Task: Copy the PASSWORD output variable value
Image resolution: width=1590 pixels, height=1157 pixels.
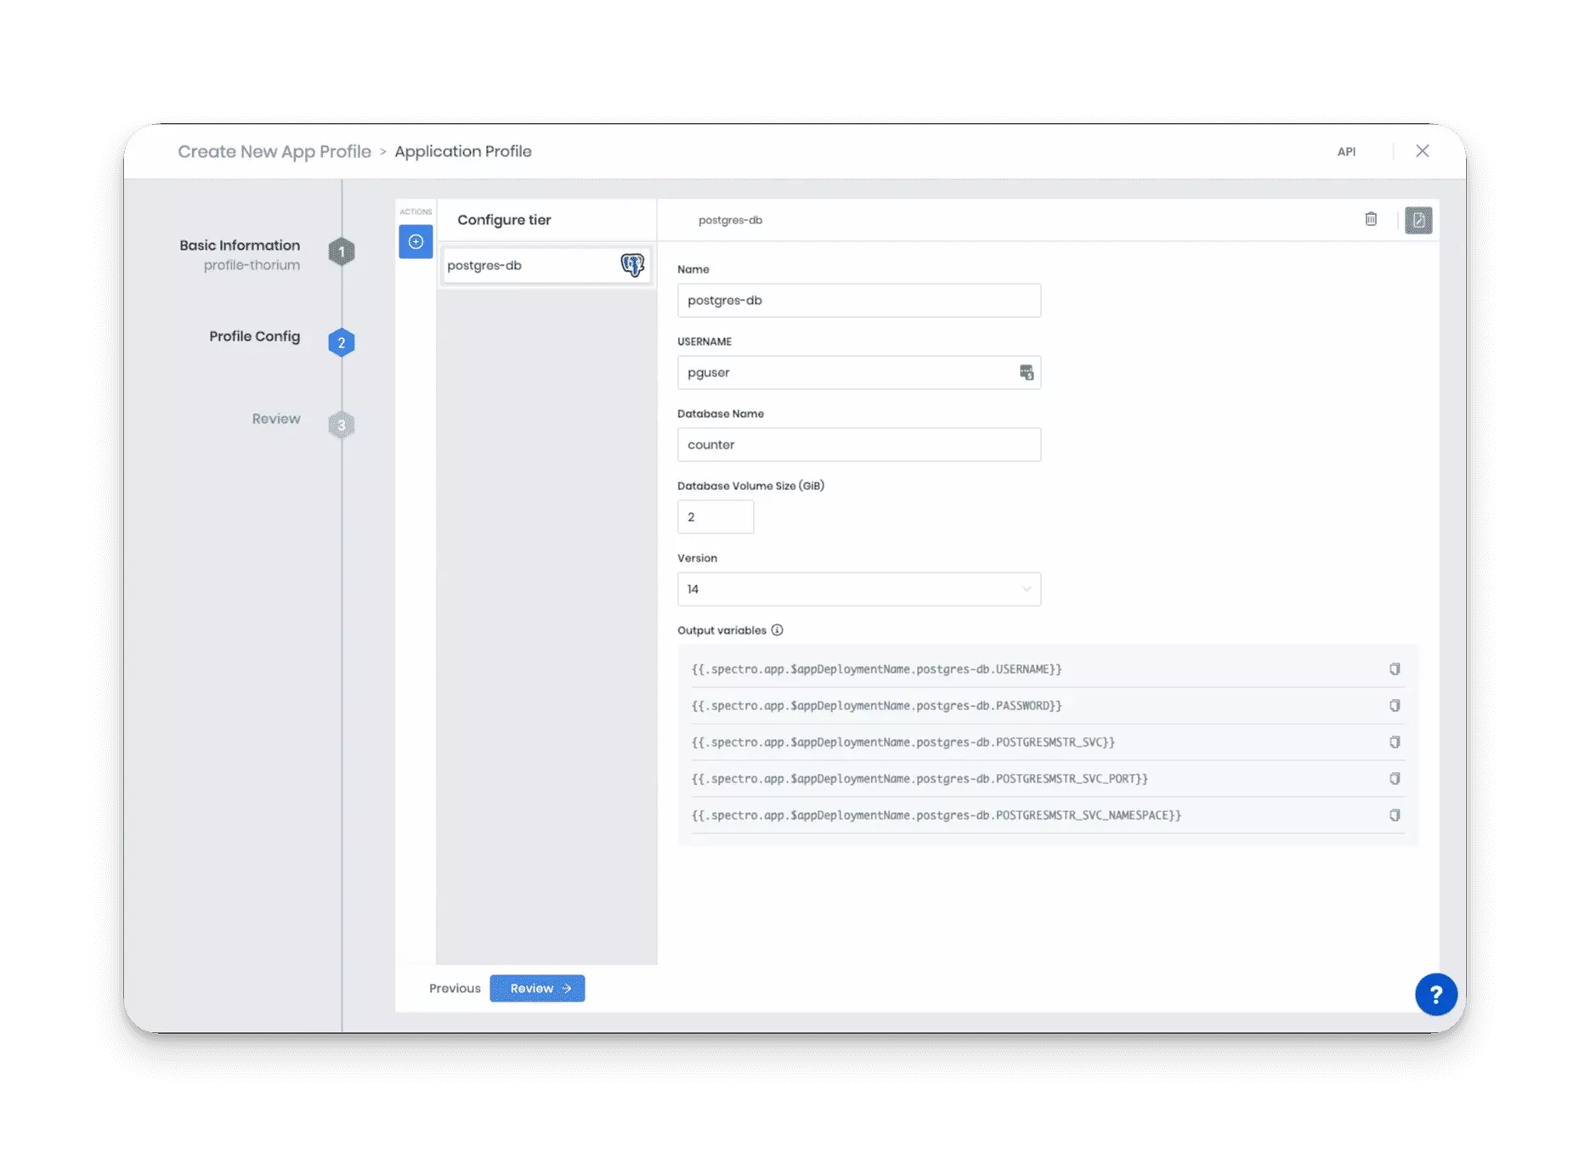Action: tap(1395, 705)
